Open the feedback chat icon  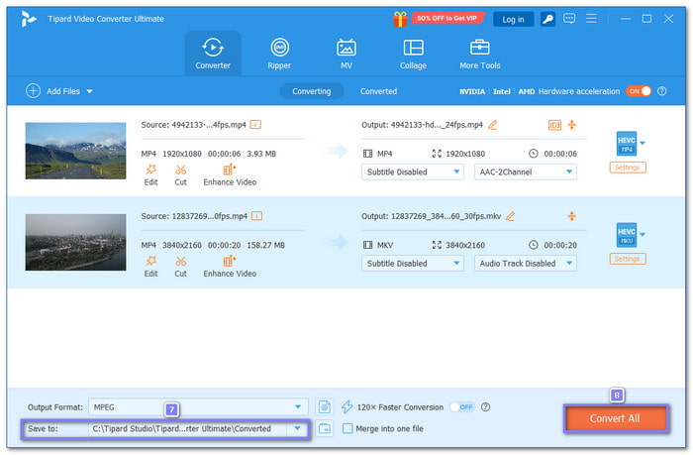569,19
